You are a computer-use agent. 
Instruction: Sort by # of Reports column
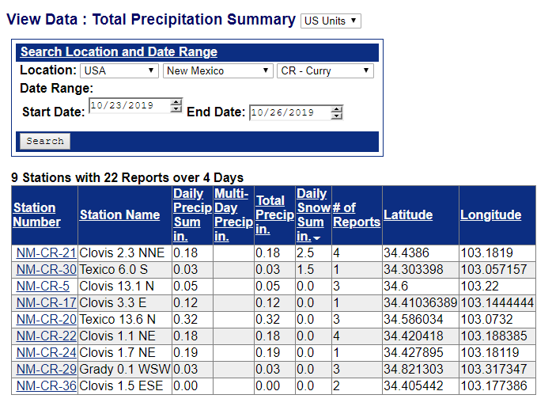(x=357, y=214)
